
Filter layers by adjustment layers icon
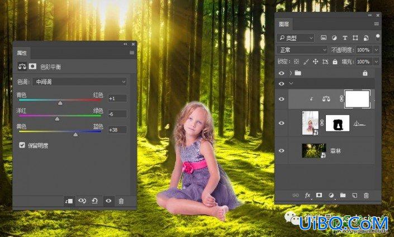click(x=334, y=38)
